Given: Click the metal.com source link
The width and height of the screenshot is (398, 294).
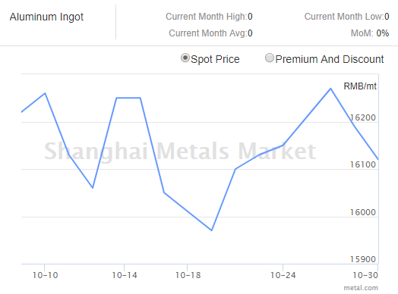Looking at the screenshot, I should point(361,288).
